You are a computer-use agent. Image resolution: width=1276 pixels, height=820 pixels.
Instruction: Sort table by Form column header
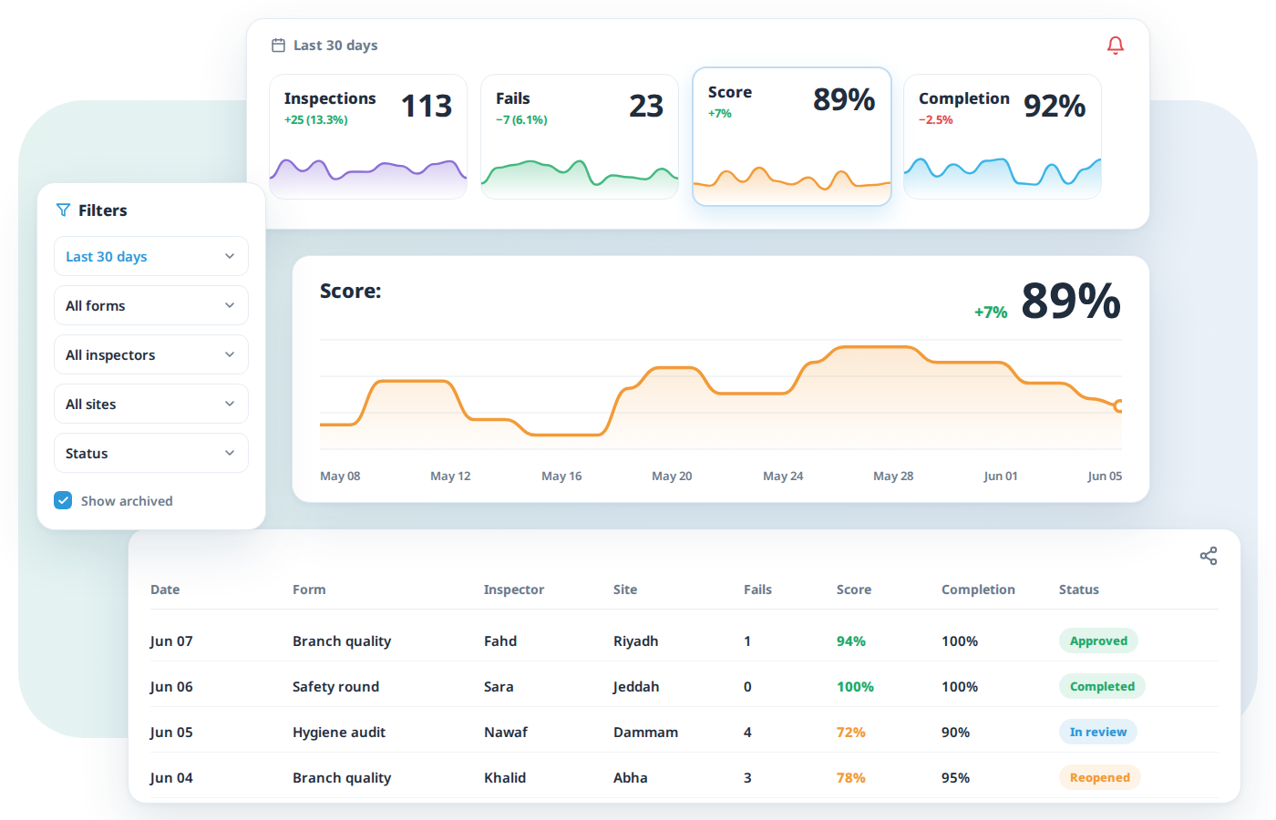pyautogui.click(x=309, y=589)
